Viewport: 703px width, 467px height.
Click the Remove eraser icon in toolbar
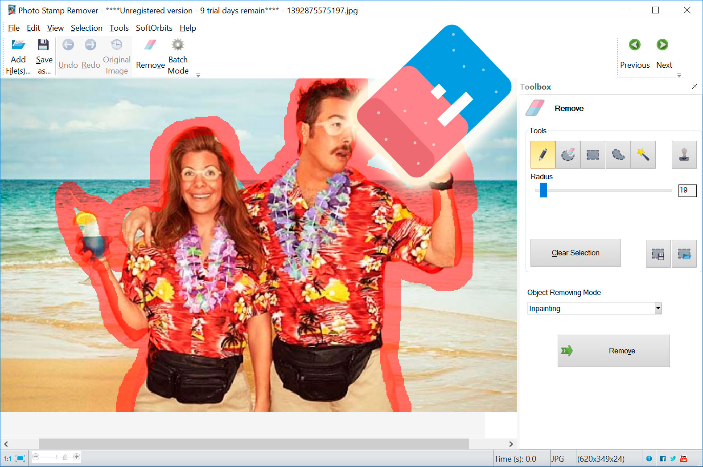click(150, 45)
